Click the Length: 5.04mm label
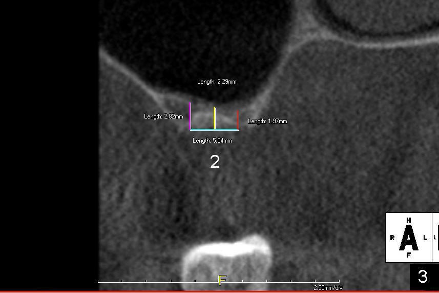Screen dimensions: 439x293 (212, 141)
